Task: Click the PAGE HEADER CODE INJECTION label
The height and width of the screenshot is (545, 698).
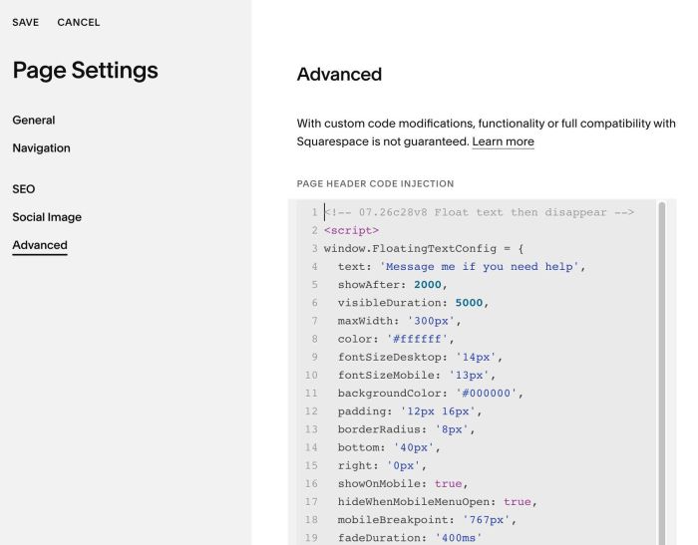Action: [x=375, y=183]
